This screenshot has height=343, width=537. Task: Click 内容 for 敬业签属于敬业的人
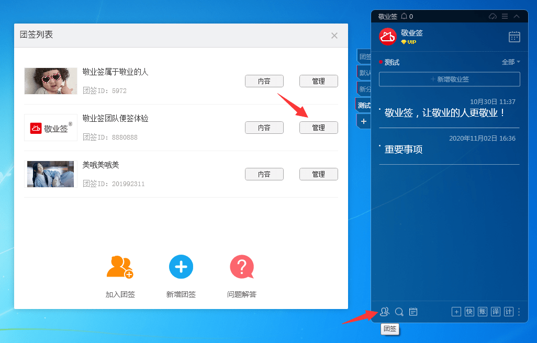(264, 81)
